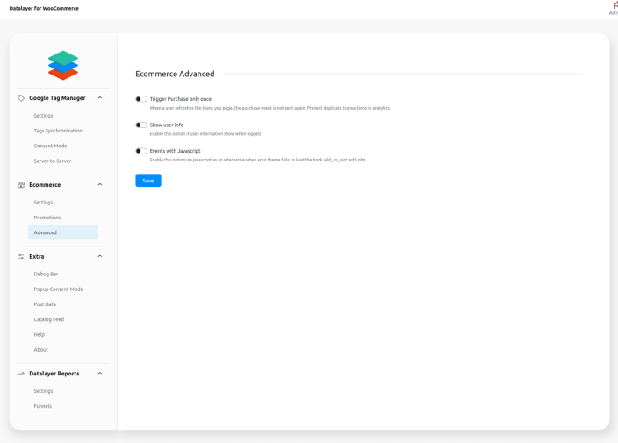Viewport: 618px width, 443px height.
Task: Click the Datalayer for WooCommerce title
Action: 44,8
